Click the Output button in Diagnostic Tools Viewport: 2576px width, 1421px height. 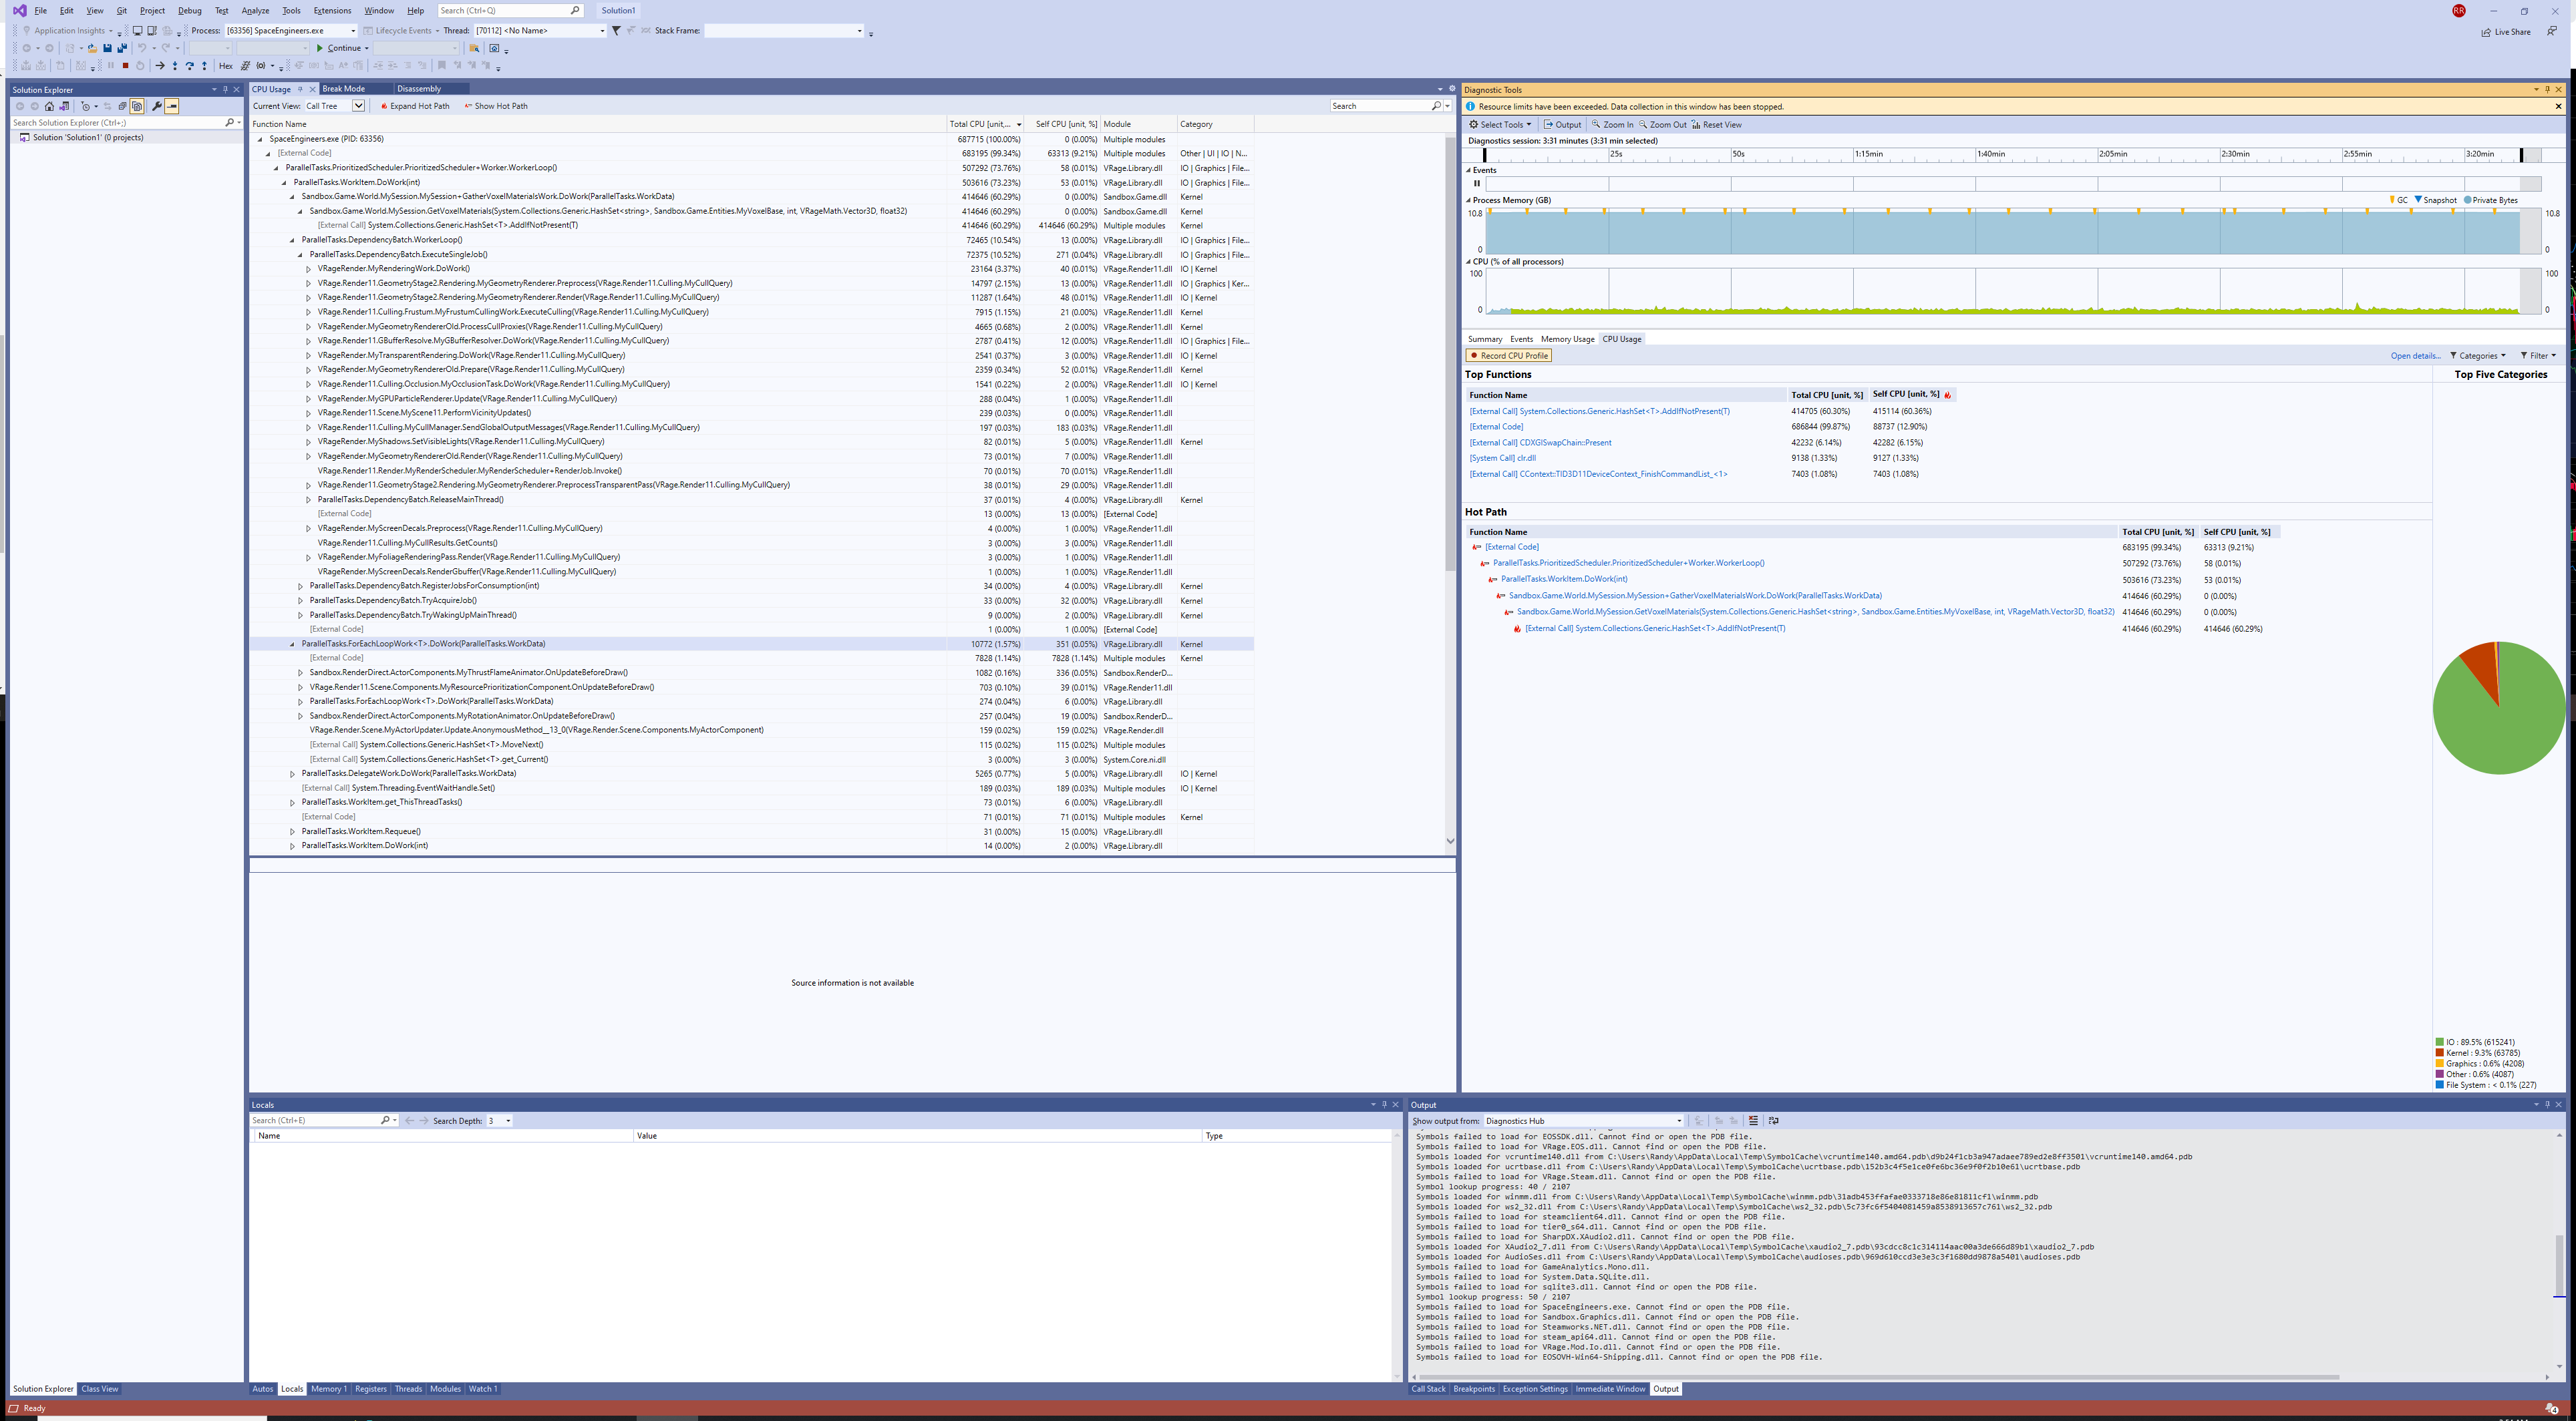1562,125
